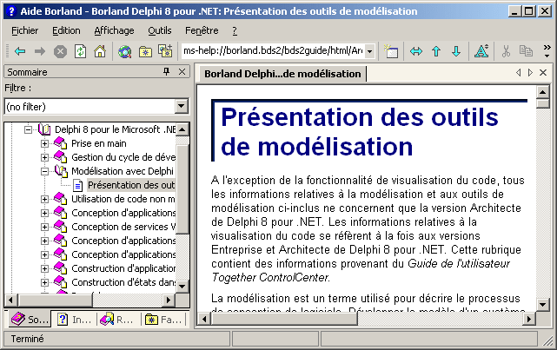Click the Cut scissors toolbar icon
The width and height of the screenshot is (557, 350).
506,51
